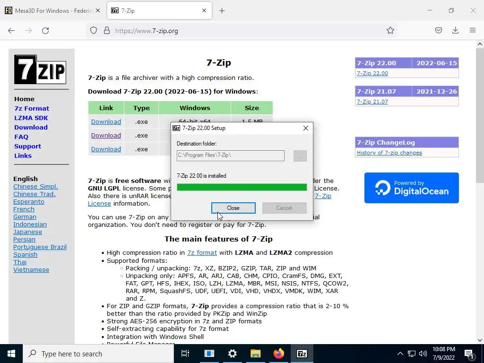Click the first Download link in the table
Screen dimensions: 484x363
[106, 121]
